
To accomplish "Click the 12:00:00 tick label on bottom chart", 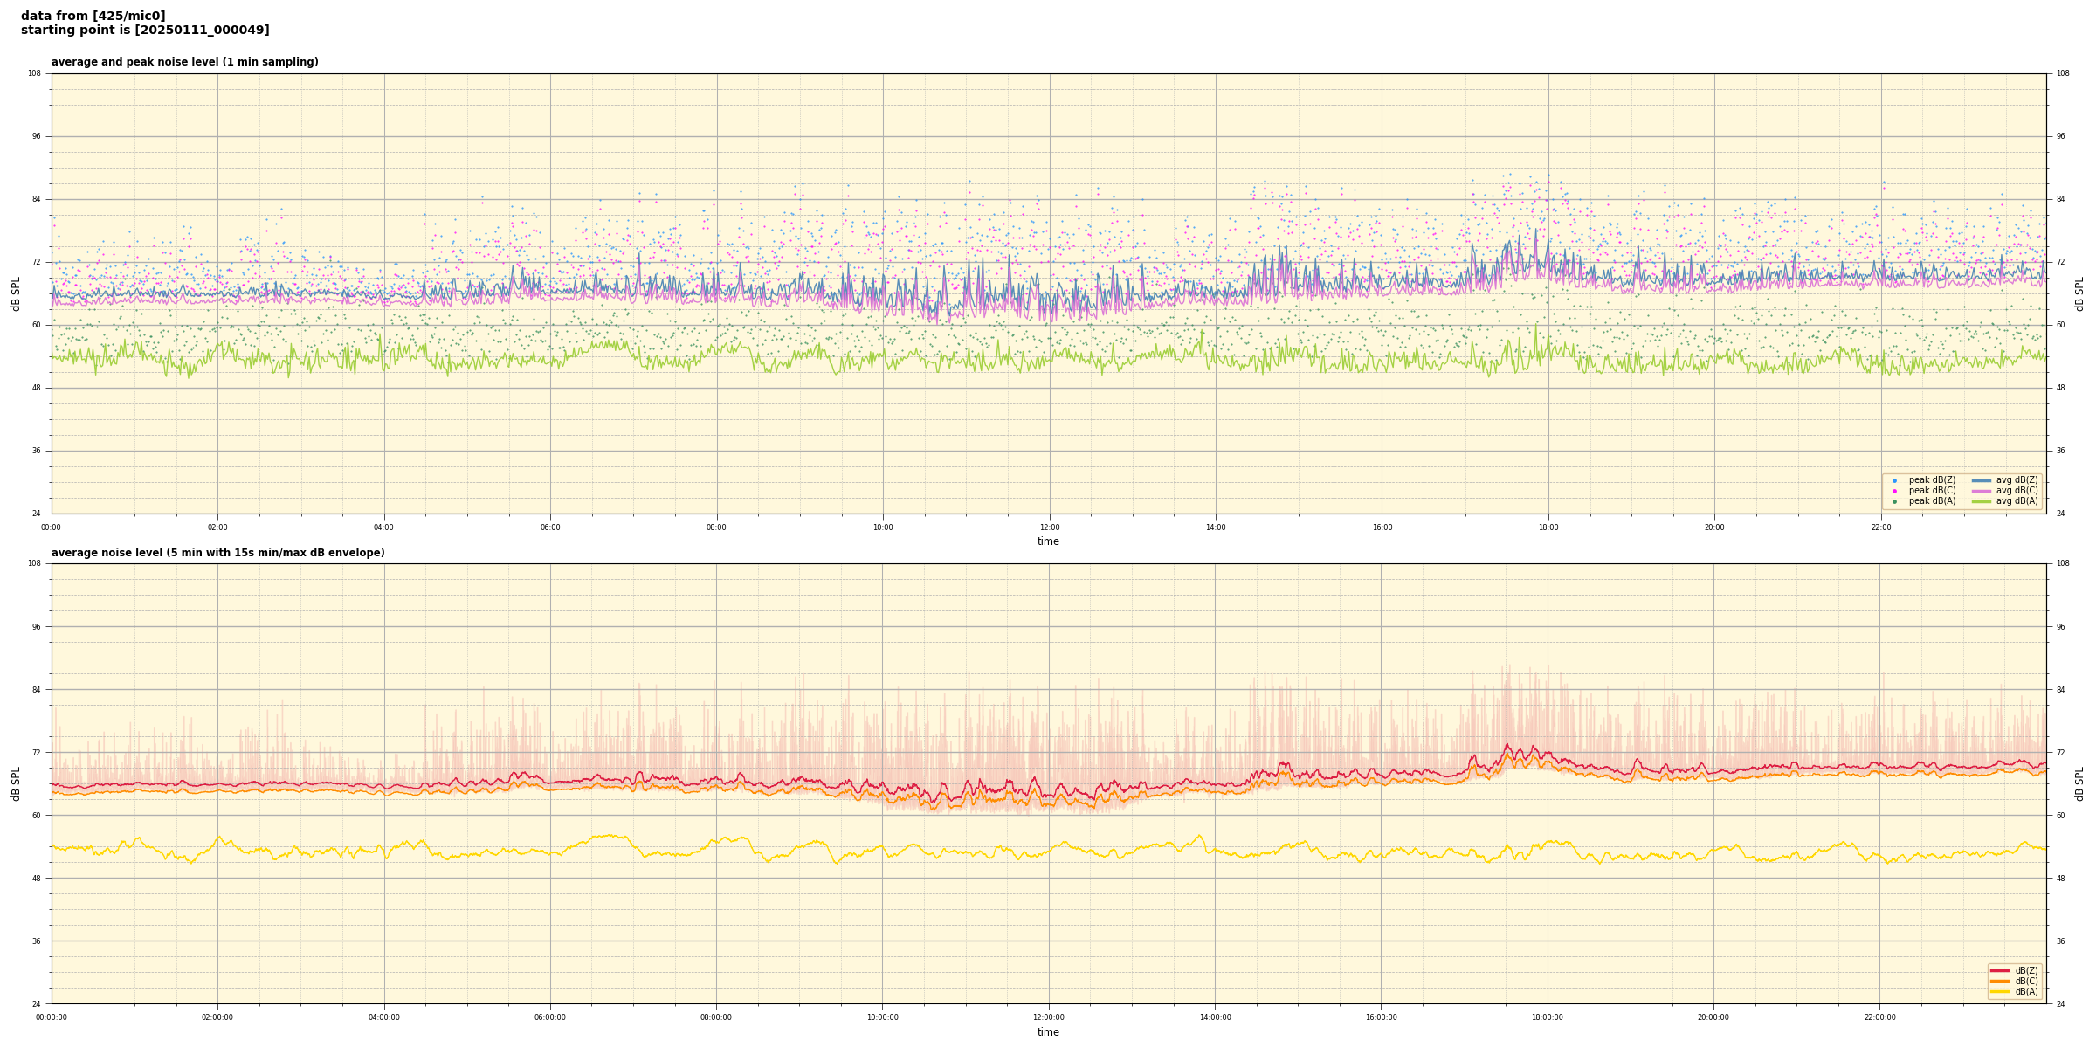I will click(1049, 1017).
